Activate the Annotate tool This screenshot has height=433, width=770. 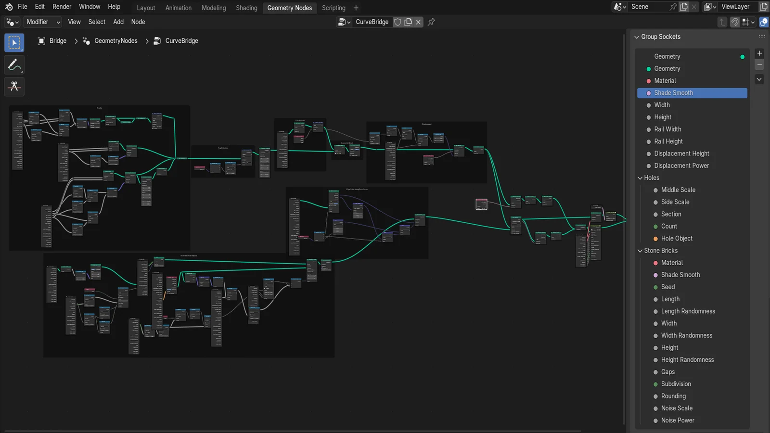click(x=14, y=64)
